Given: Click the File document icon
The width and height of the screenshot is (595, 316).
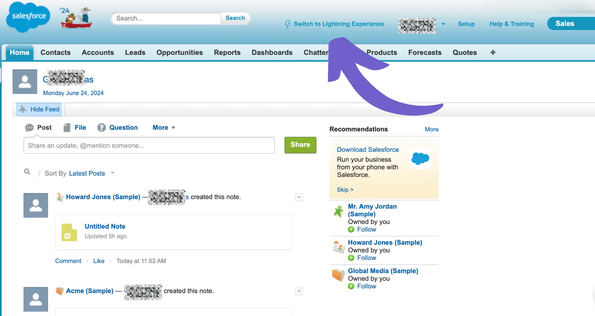Looking at the screenshot, I should (x=67, y=128).
